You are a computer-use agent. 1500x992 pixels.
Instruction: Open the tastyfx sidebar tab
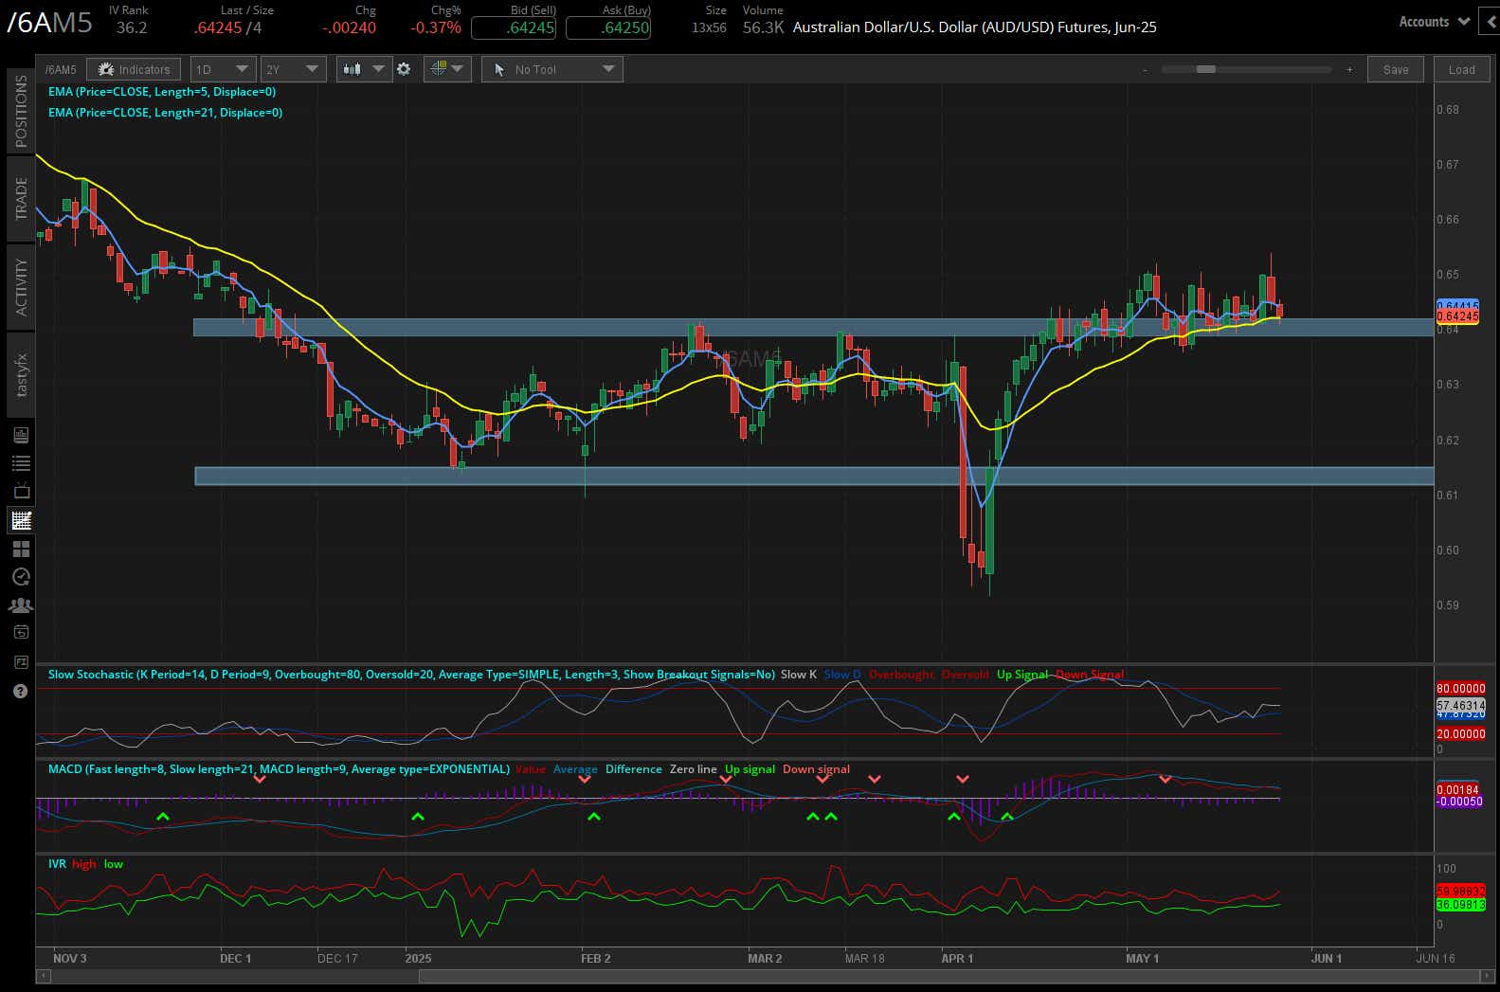click(x=21, y=374)
